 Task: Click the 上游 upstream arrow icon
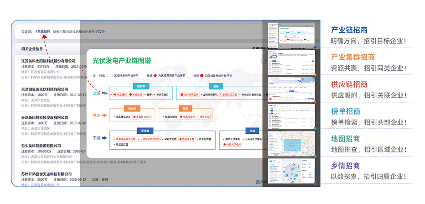pos(104,93)
